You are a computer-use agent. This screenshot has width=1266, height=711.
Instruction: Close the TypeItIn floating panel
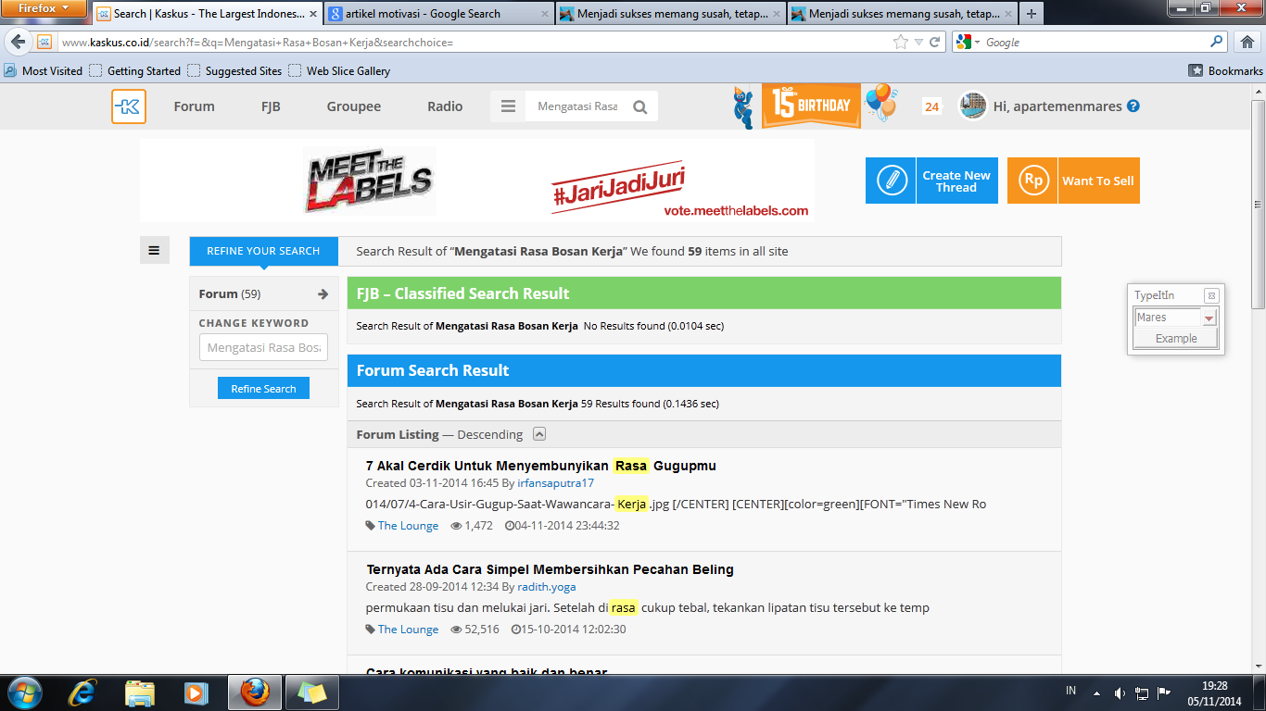[x=1210, y=295]
